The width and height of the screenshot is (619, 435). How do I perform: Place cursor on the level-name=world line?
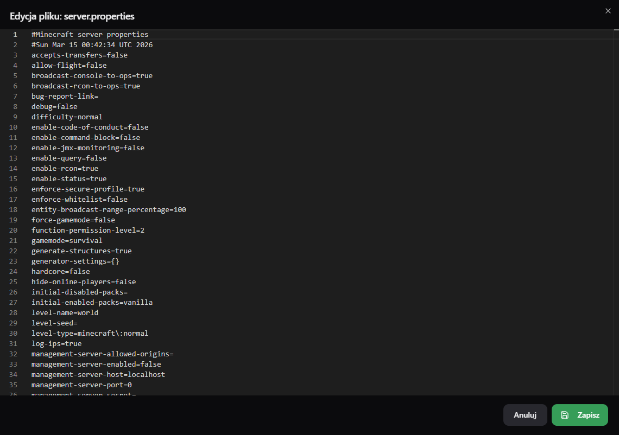pos(65,313)
